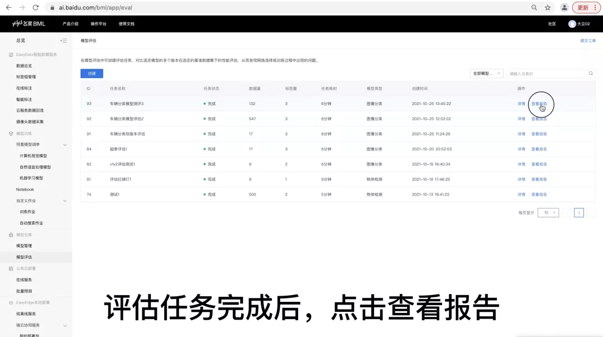
Task: Open the Chrome profile avatar icon
Action: click(x=564, y=7)
